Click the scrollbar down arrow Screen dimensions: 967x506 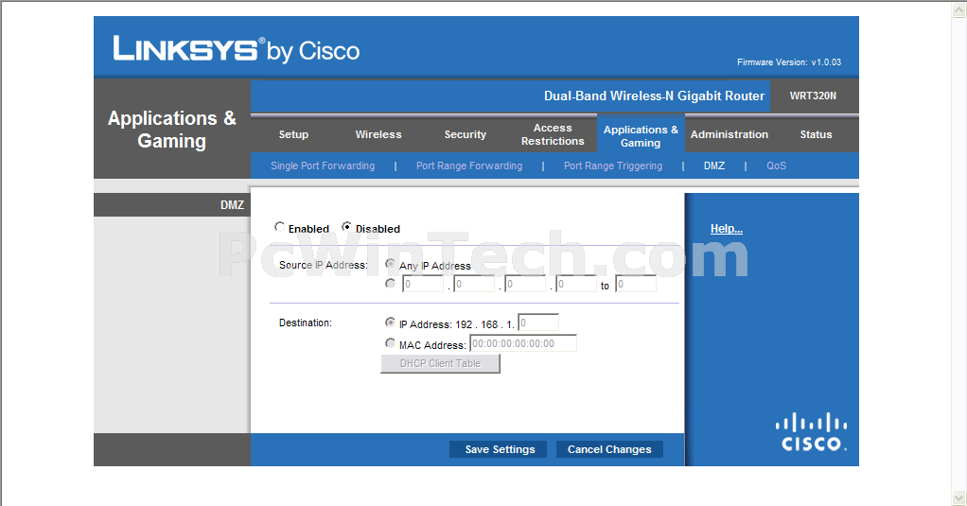click(959, 497)
